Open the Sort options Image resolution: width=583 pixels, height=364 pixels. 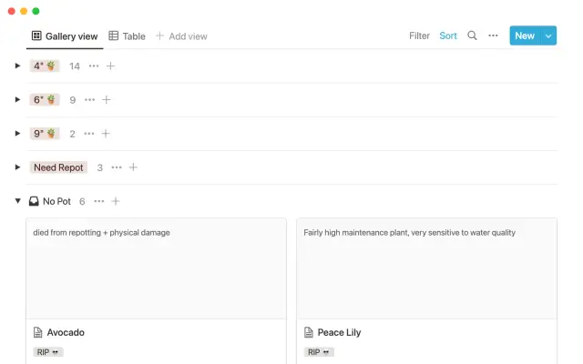(x=448, y=35)
